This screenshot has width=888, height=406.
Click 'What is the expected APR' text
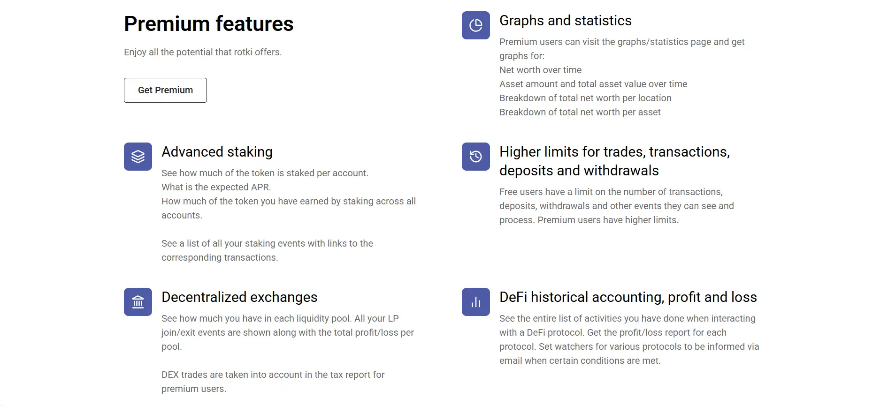pyautogui.click(x=216, y=187)
